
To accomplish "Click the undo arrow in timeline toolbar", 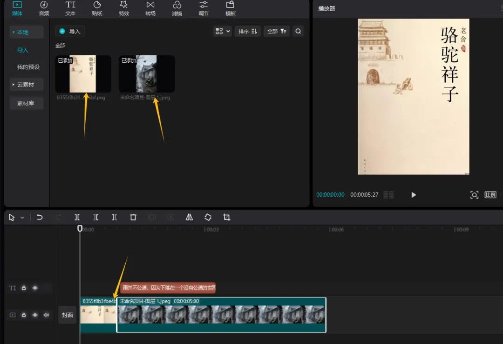I will [x=40, y=217].
